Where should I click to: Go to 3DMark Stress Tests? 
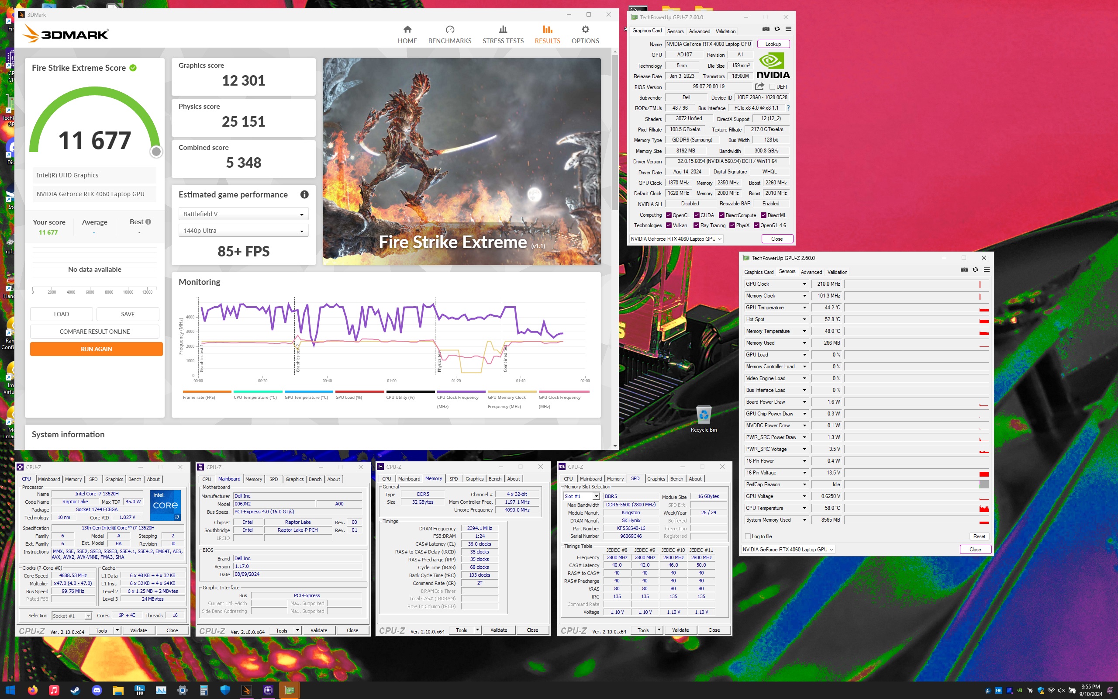pyautogui.click(x=503, y=35)
